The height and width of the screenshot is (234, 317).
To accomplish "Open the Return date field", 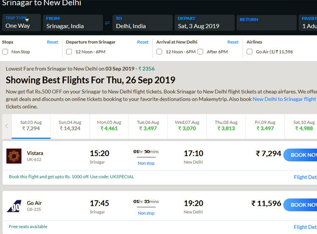I will point(266,23).
